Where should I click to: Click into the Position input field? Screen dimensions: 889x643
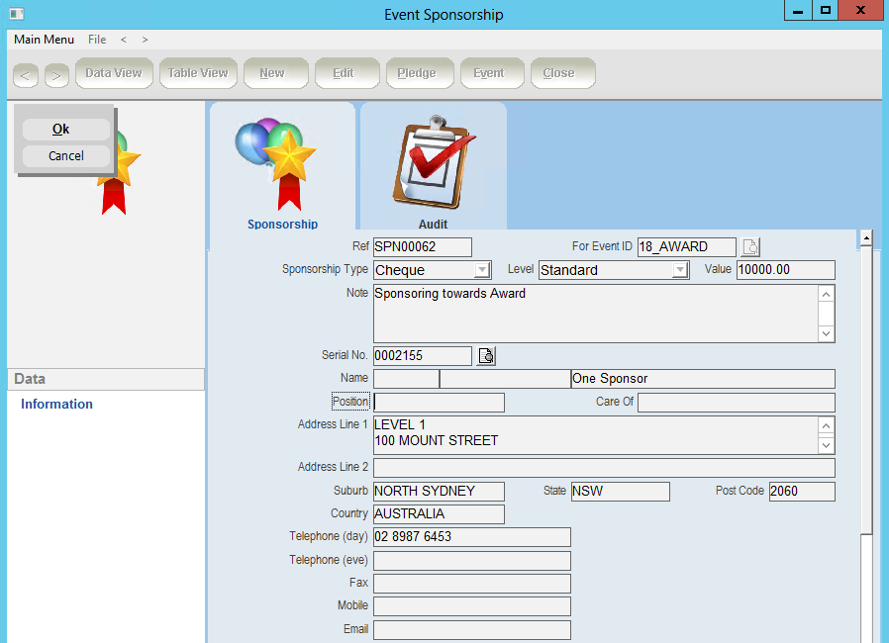pyautogui.click(x=439, y=403)
